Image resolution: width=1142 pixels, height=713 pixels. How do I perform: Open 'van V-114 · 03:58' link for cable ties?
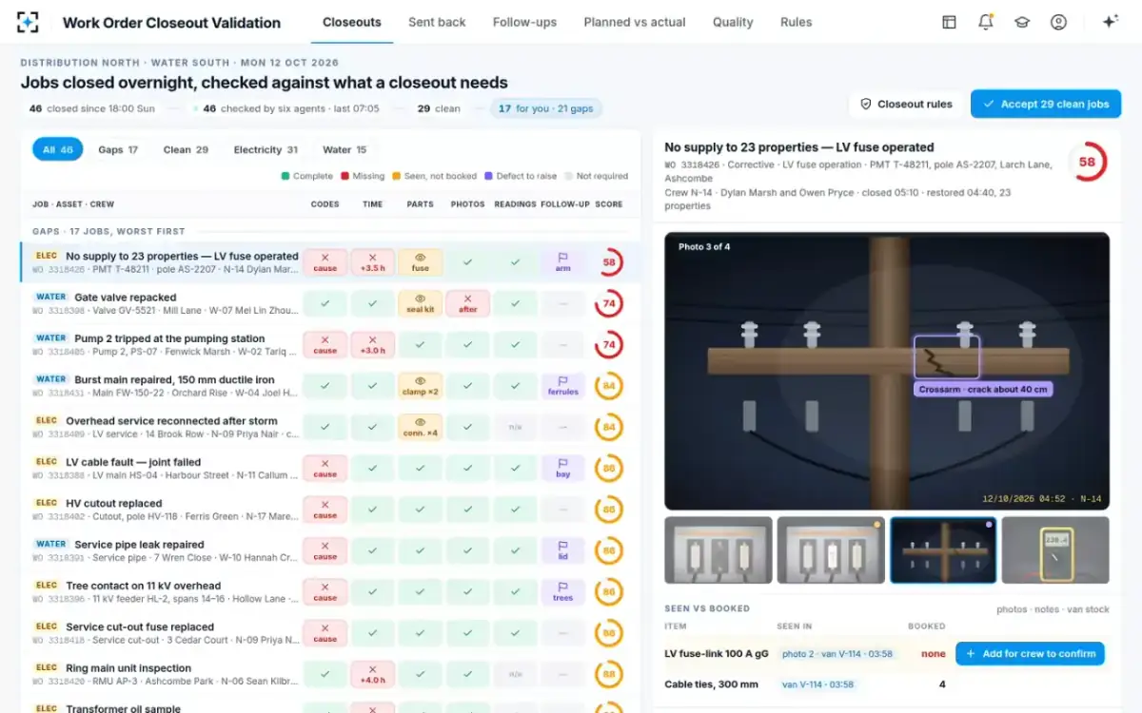(x=817, y=684)
